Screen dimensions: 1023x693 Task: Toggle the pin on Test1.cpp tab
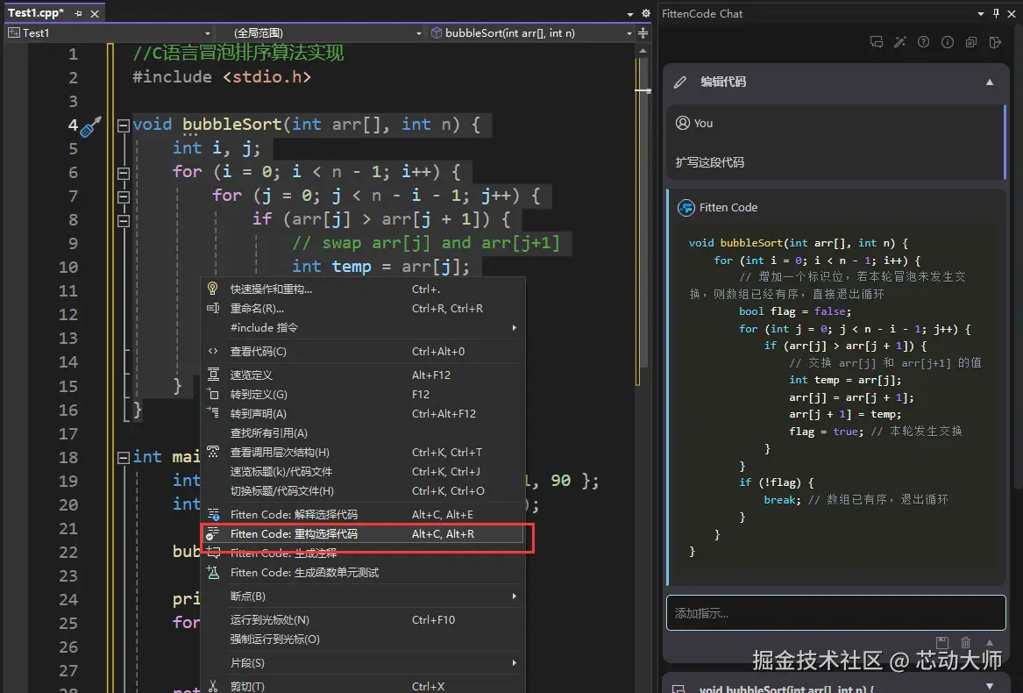click(x=78, y=13)
